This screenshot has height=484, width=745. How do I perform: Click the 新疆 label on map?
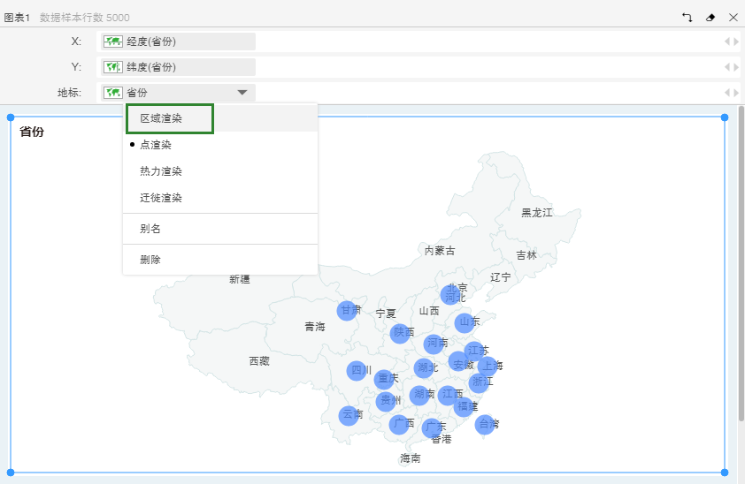[x=240, y=279]
